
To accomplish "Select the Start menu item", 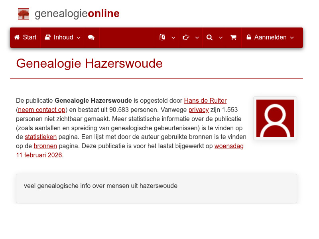I will tap(30, 37).
